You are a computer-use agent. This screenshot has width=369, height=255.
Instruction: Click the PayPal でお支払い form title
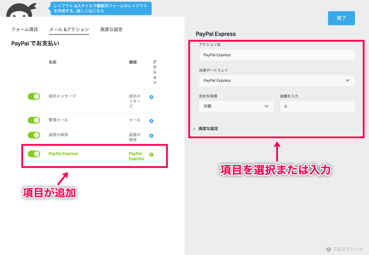click(x=35, y=43)
